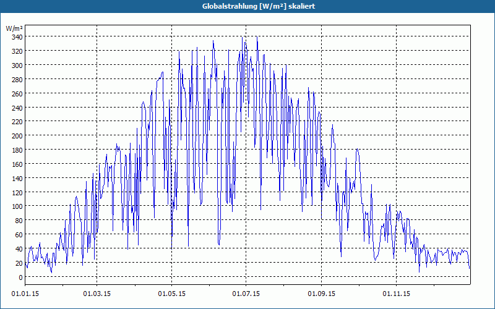The height and width of the screenshot is (309, 495).
Task: Select the 260 y-axis value
Action: tap(17, 94)
